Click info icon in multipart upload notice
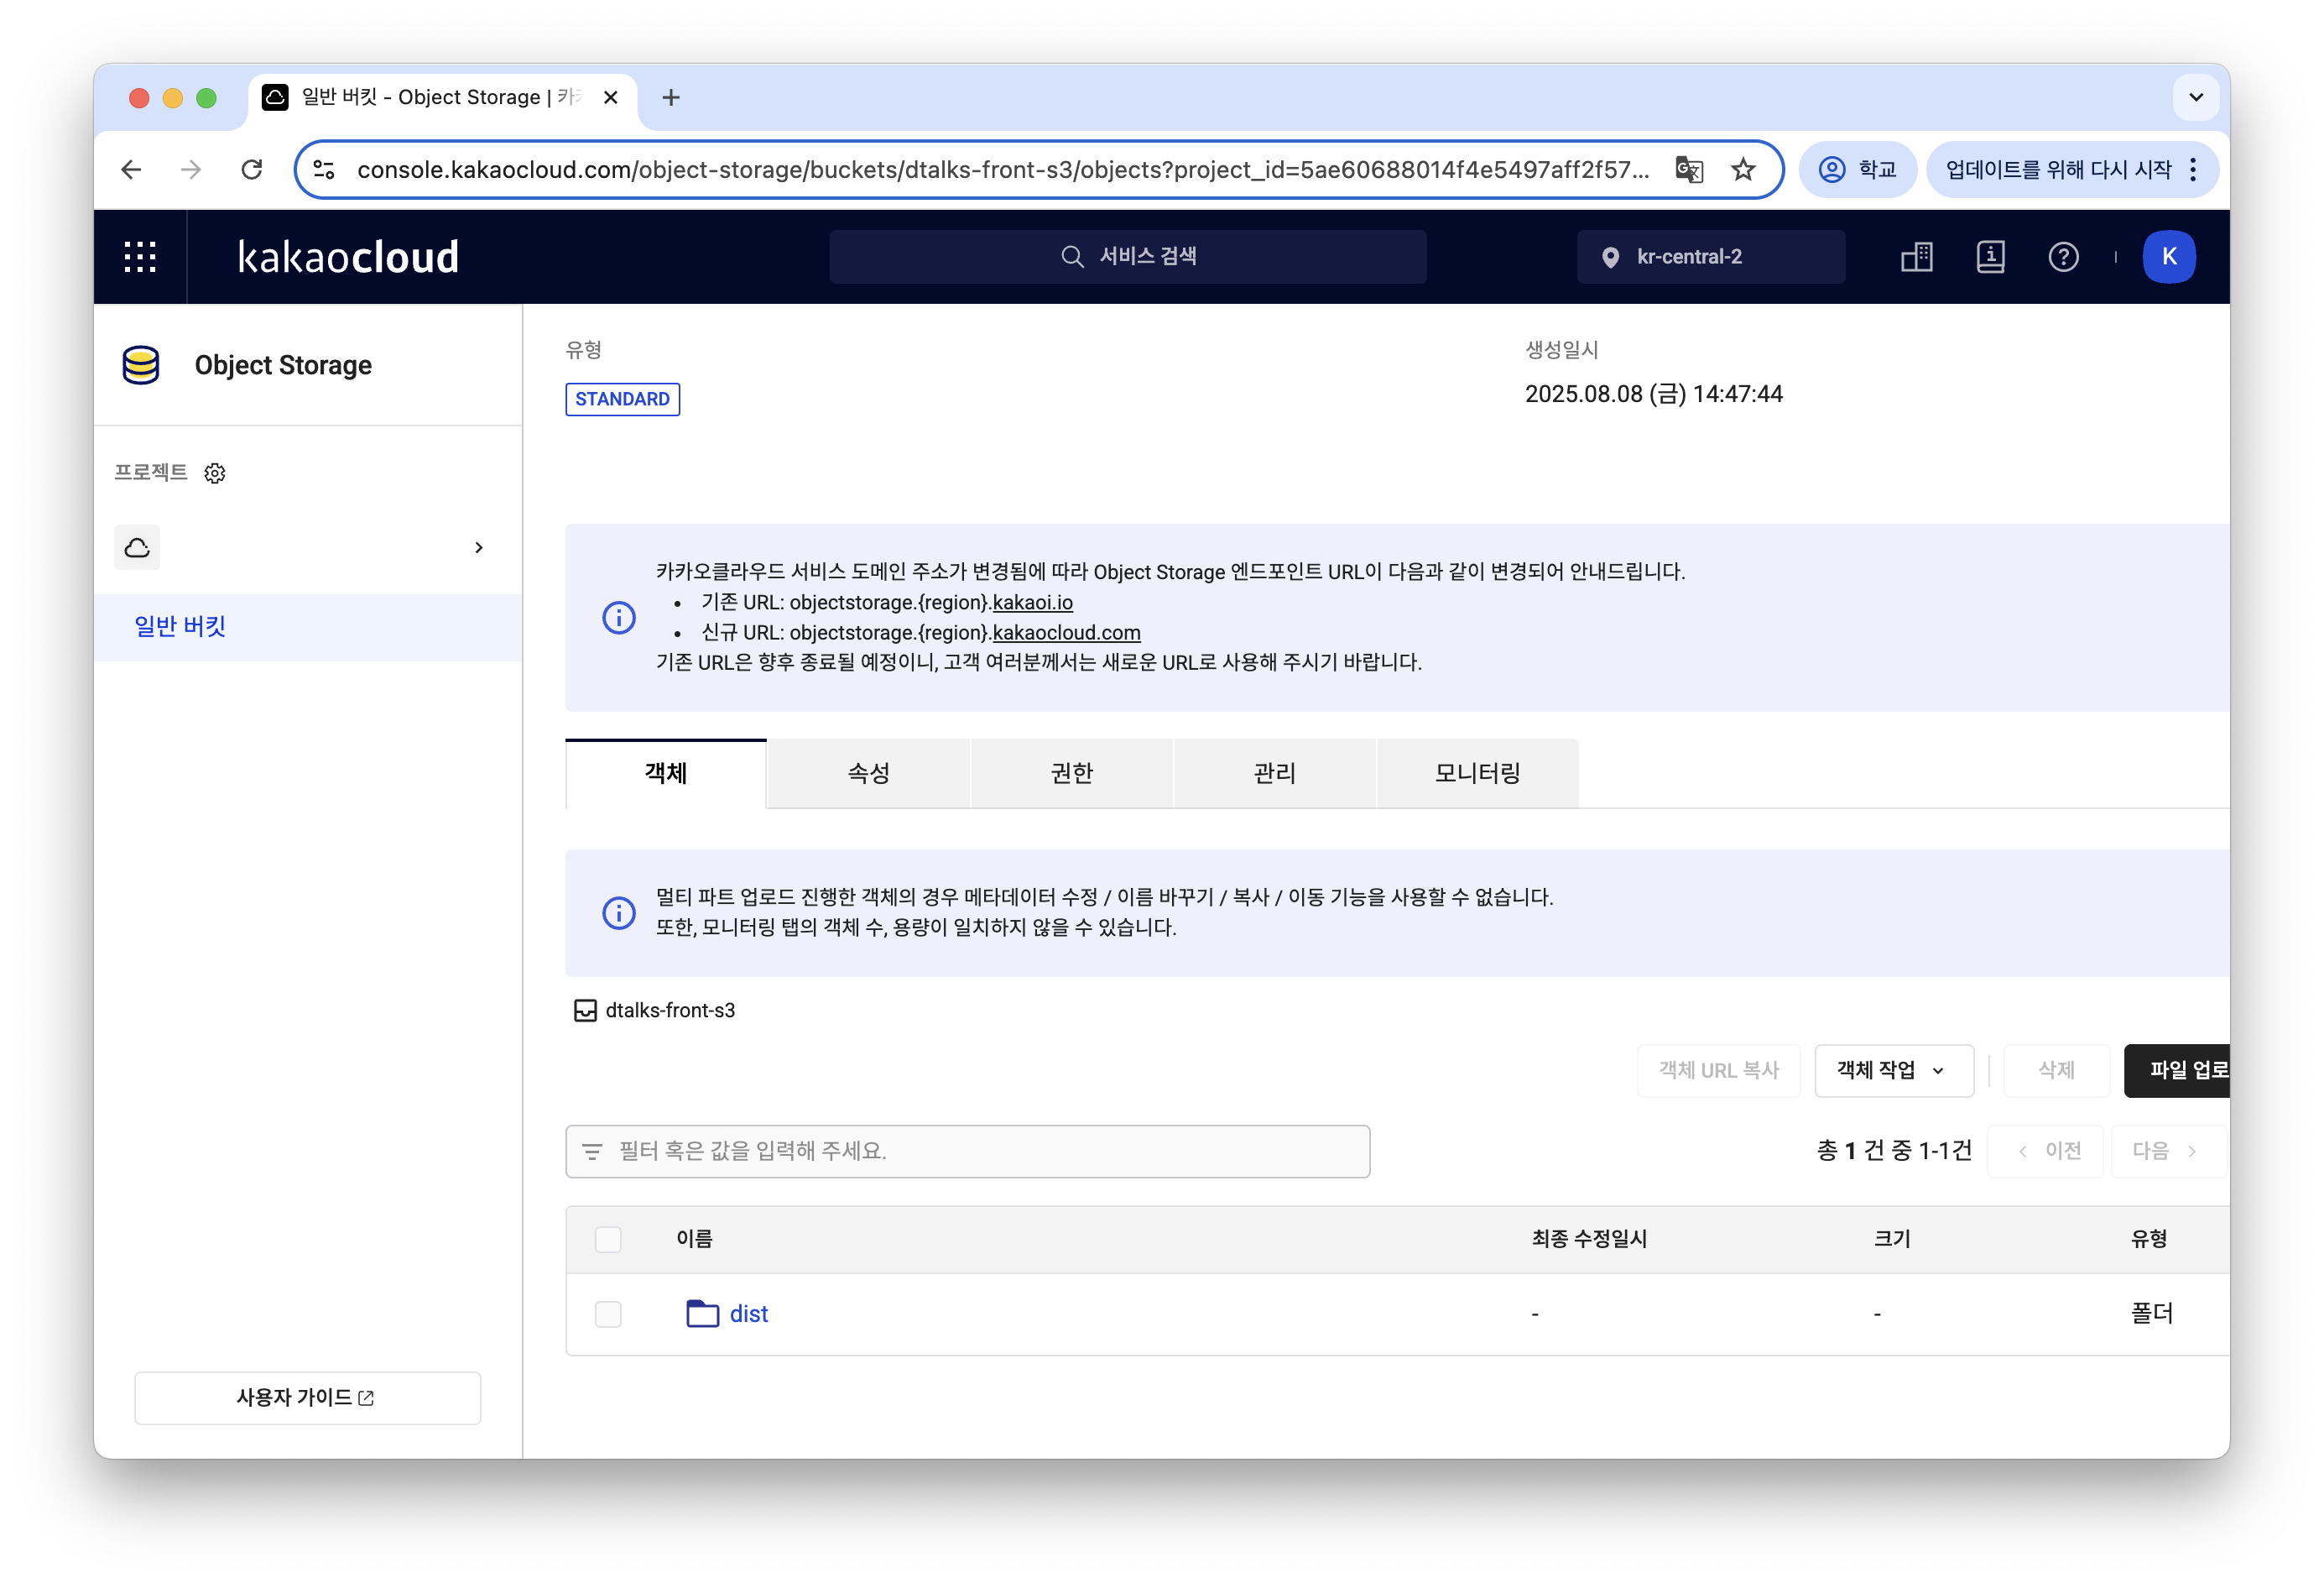This screenshot has width=2324, height=1583. tap(619, 912)
